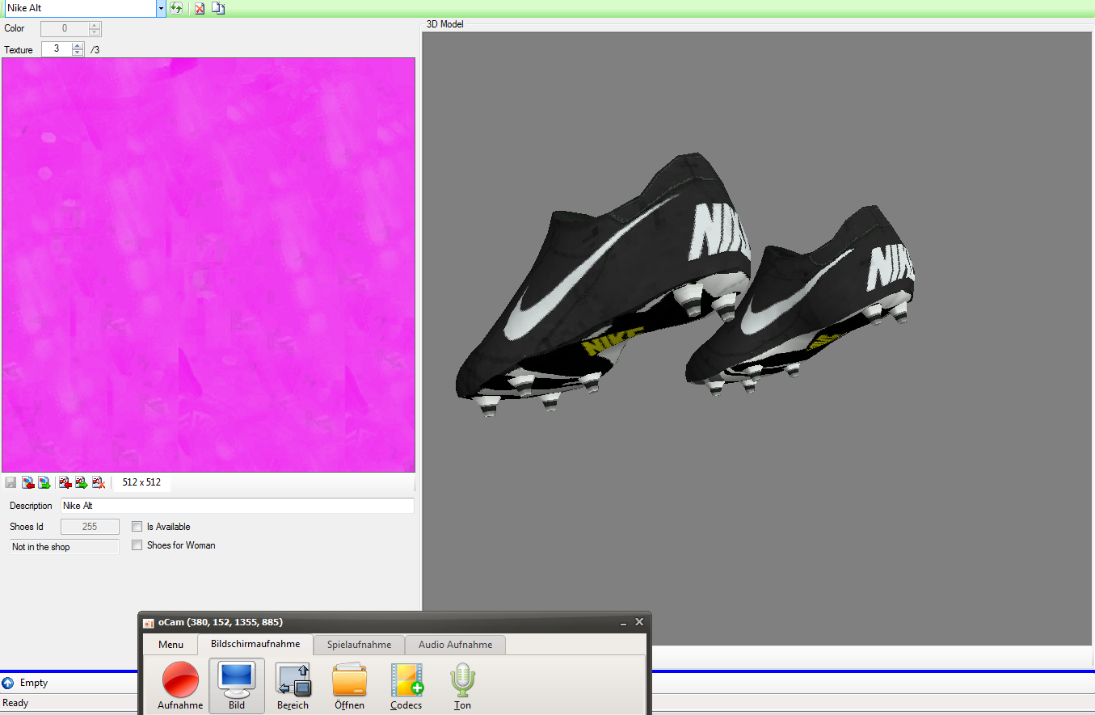Click the Description field containing Nike Alt

[238, 506]
